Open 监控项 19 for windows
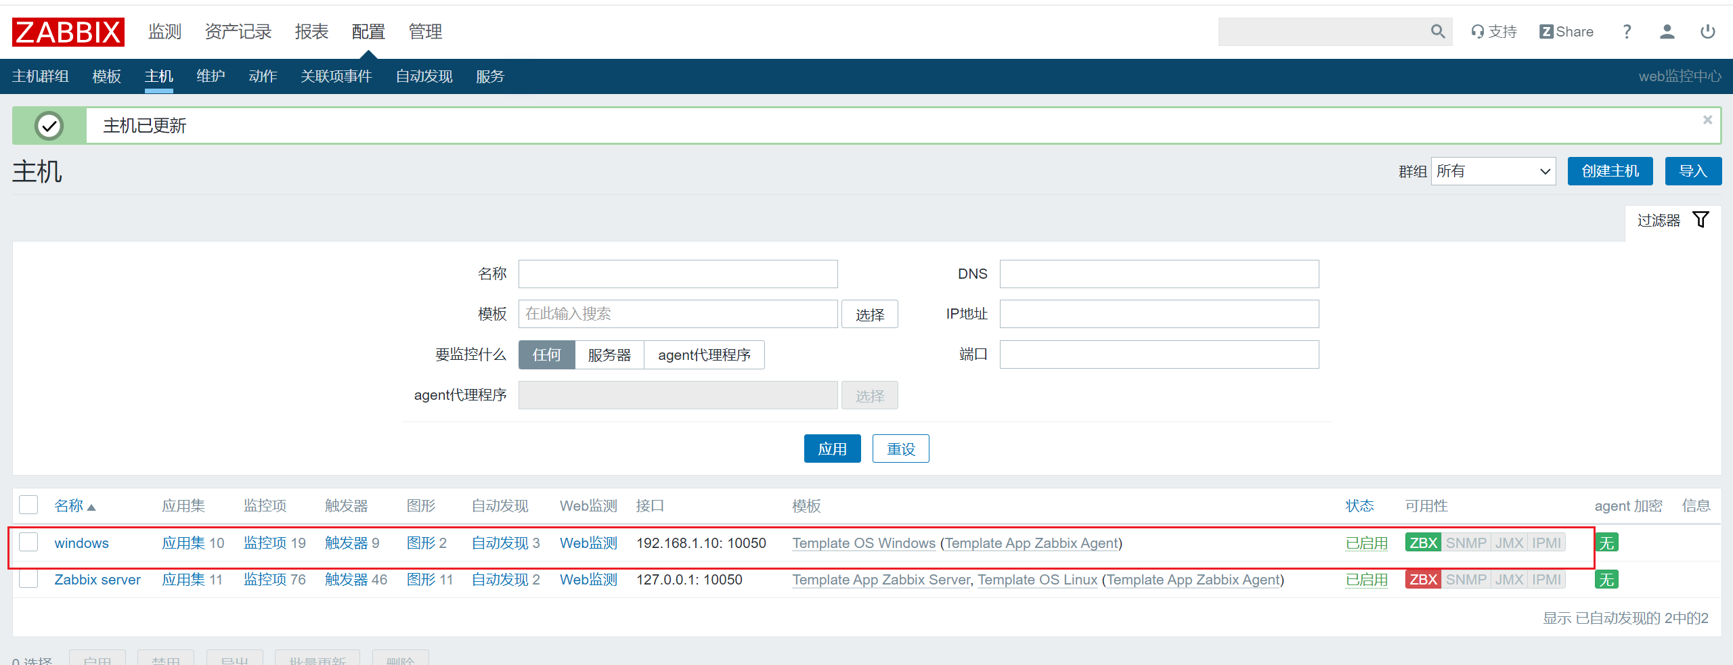This screenshot has height=665, width=1733. coord(265,543)
